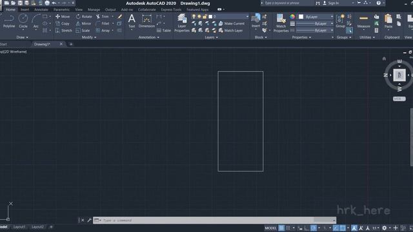413x232 pixels.
Task: Switch to the Layout1 tab
Action: click(x=19, y=227)
